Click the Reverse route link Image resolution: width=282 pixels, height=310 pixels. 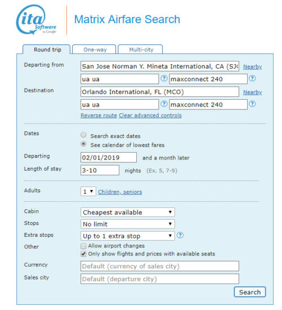pyautogui.click(x=99, y=116)
